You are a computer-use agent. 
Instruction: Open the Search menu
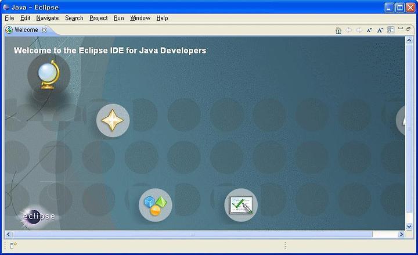point(74,18)
